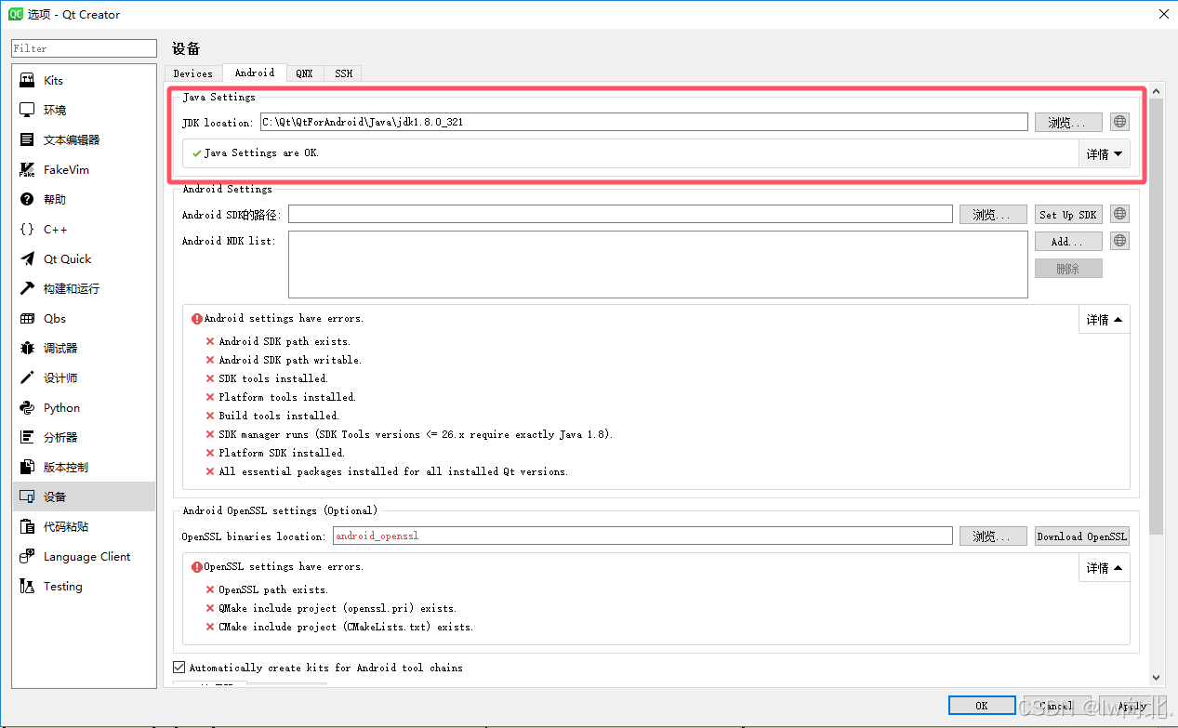
Task: Click 'Android settings have errors.' text
Action: pyautogui.click(x=284, y=318)
